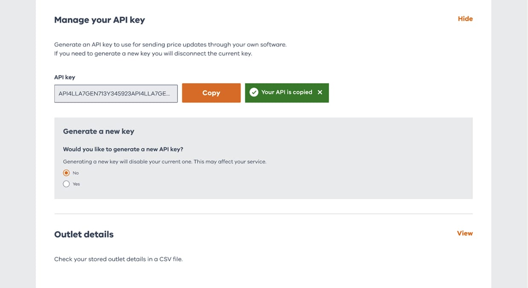The image size is (528, 288).
Task: Click the 'Your API is copied' message text
Action: 287,92
